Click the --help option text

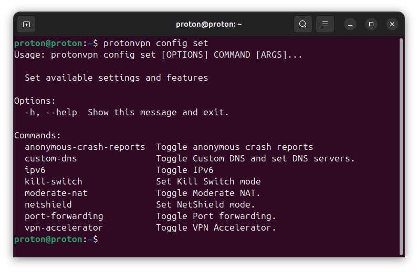tap(61, 112)
